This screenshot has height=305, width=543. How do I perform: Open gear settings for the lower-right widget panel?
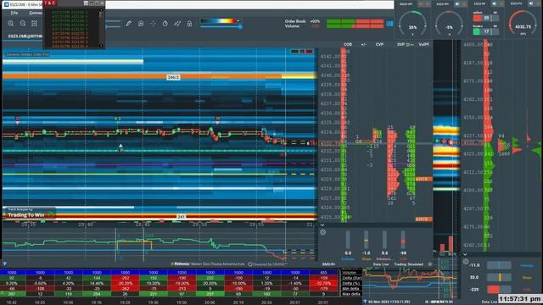466,262
